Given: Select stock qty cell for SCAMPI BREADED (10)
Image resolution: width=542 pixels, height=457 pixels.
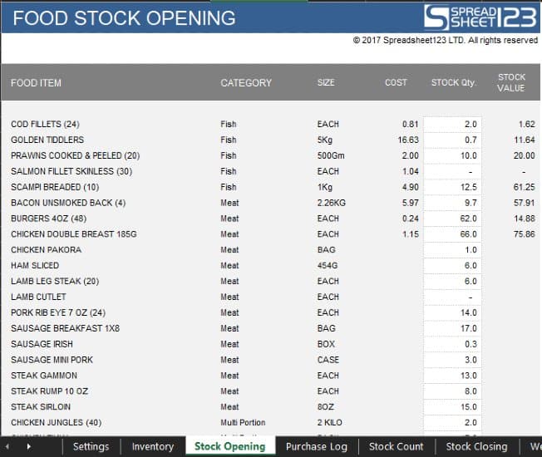Looking at the screenshot, I should coord(452,187).
